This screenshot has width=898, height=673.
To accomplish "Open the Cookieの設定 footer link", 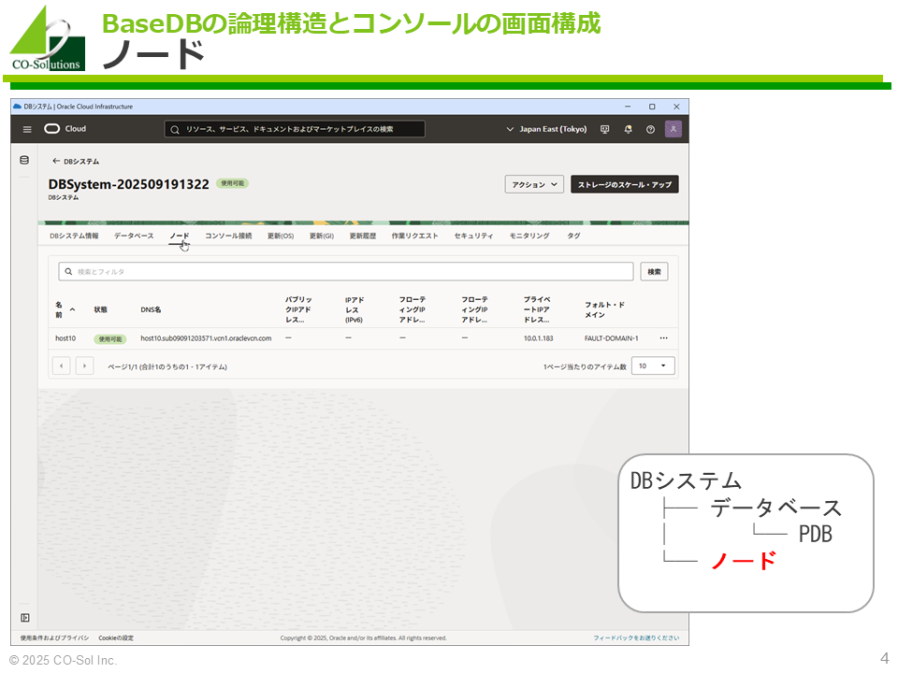I will [x=116, y=637].
